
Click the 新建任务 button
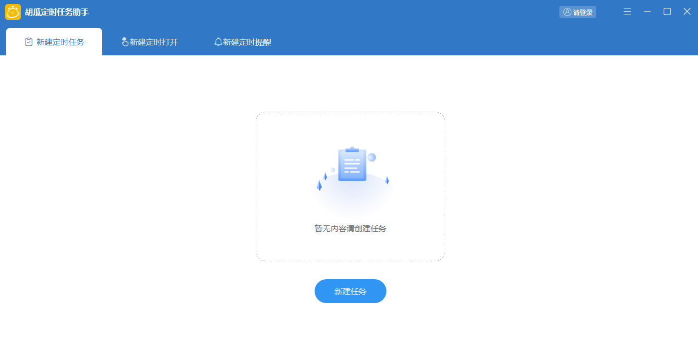click(x=350, y=291)
